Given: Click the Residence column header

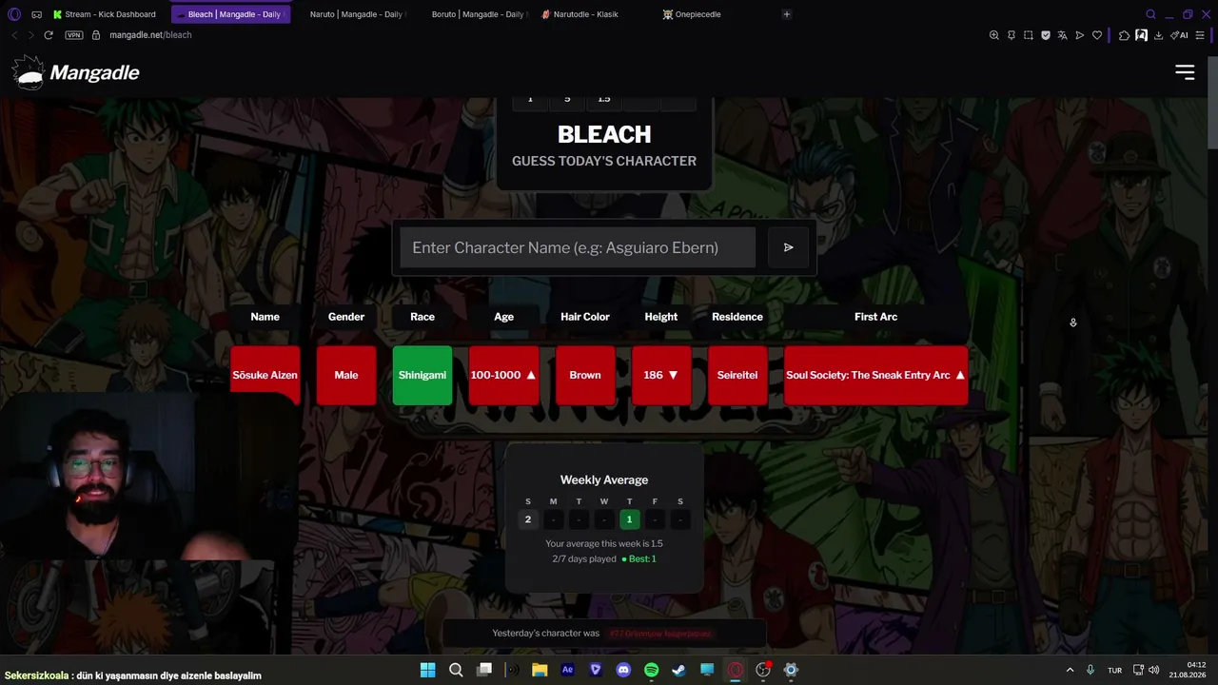Looking at the screenshot, I should (x=737, y=317).
